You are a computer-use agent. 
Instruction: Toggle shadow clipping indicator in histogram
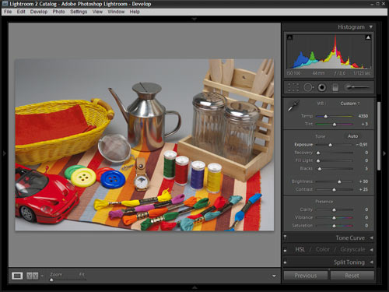point(290,37)
